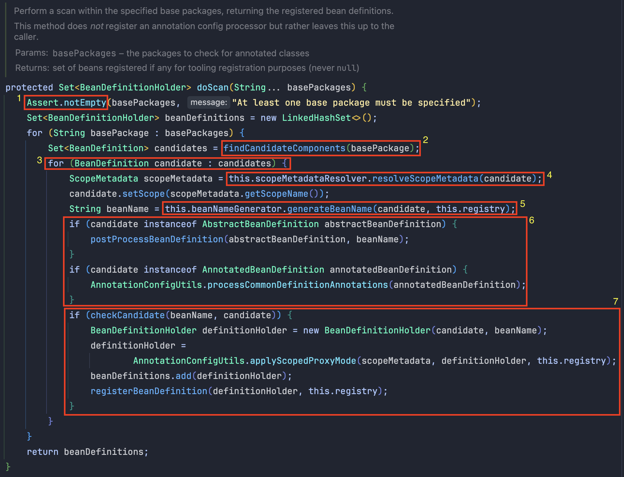Click the resolveScopeMetadata method call

click(x=425, y=178)
